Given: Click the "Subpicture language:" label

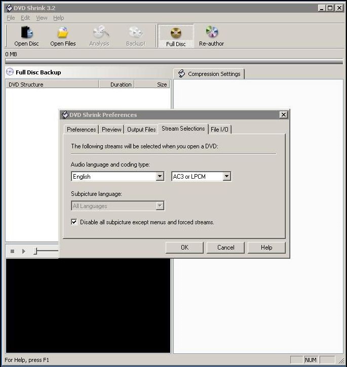Looking at the screenshot, I should 96,194.
